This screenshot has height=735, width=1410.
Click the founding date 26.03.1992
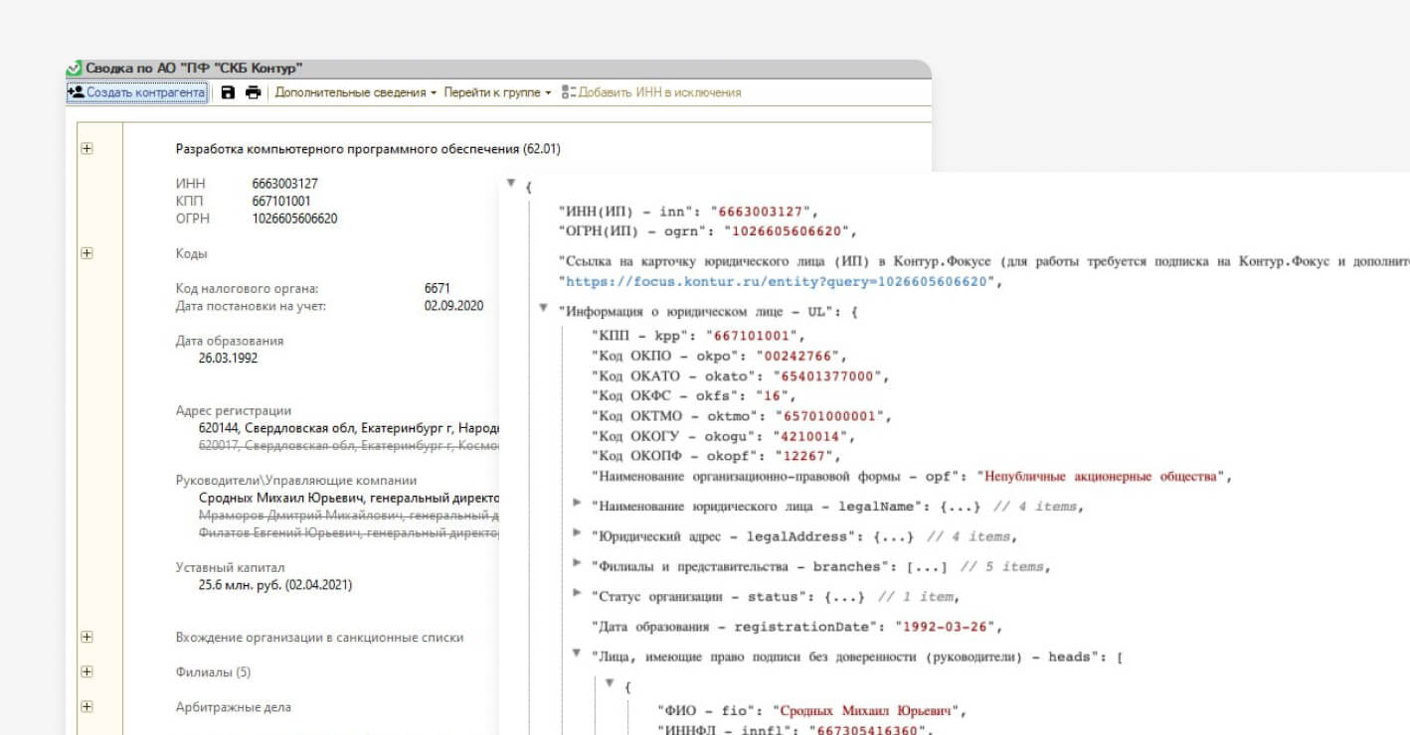(228, 358)
